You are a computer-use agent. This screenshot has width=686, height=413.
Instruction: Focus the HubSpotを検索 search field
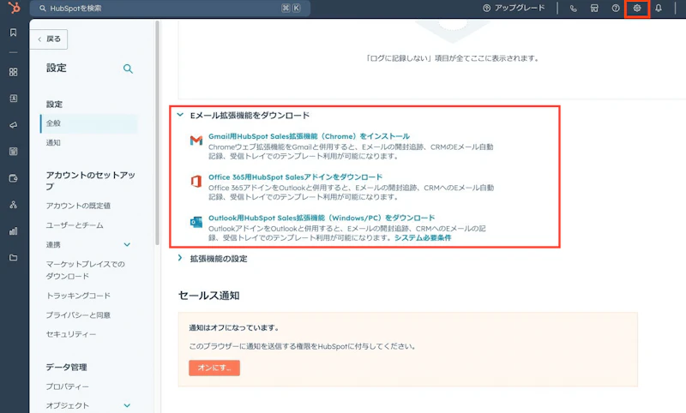click(x=170, y=9)
